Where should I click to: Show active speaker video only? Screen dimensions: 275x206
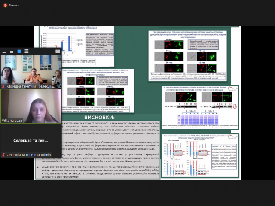12,51
